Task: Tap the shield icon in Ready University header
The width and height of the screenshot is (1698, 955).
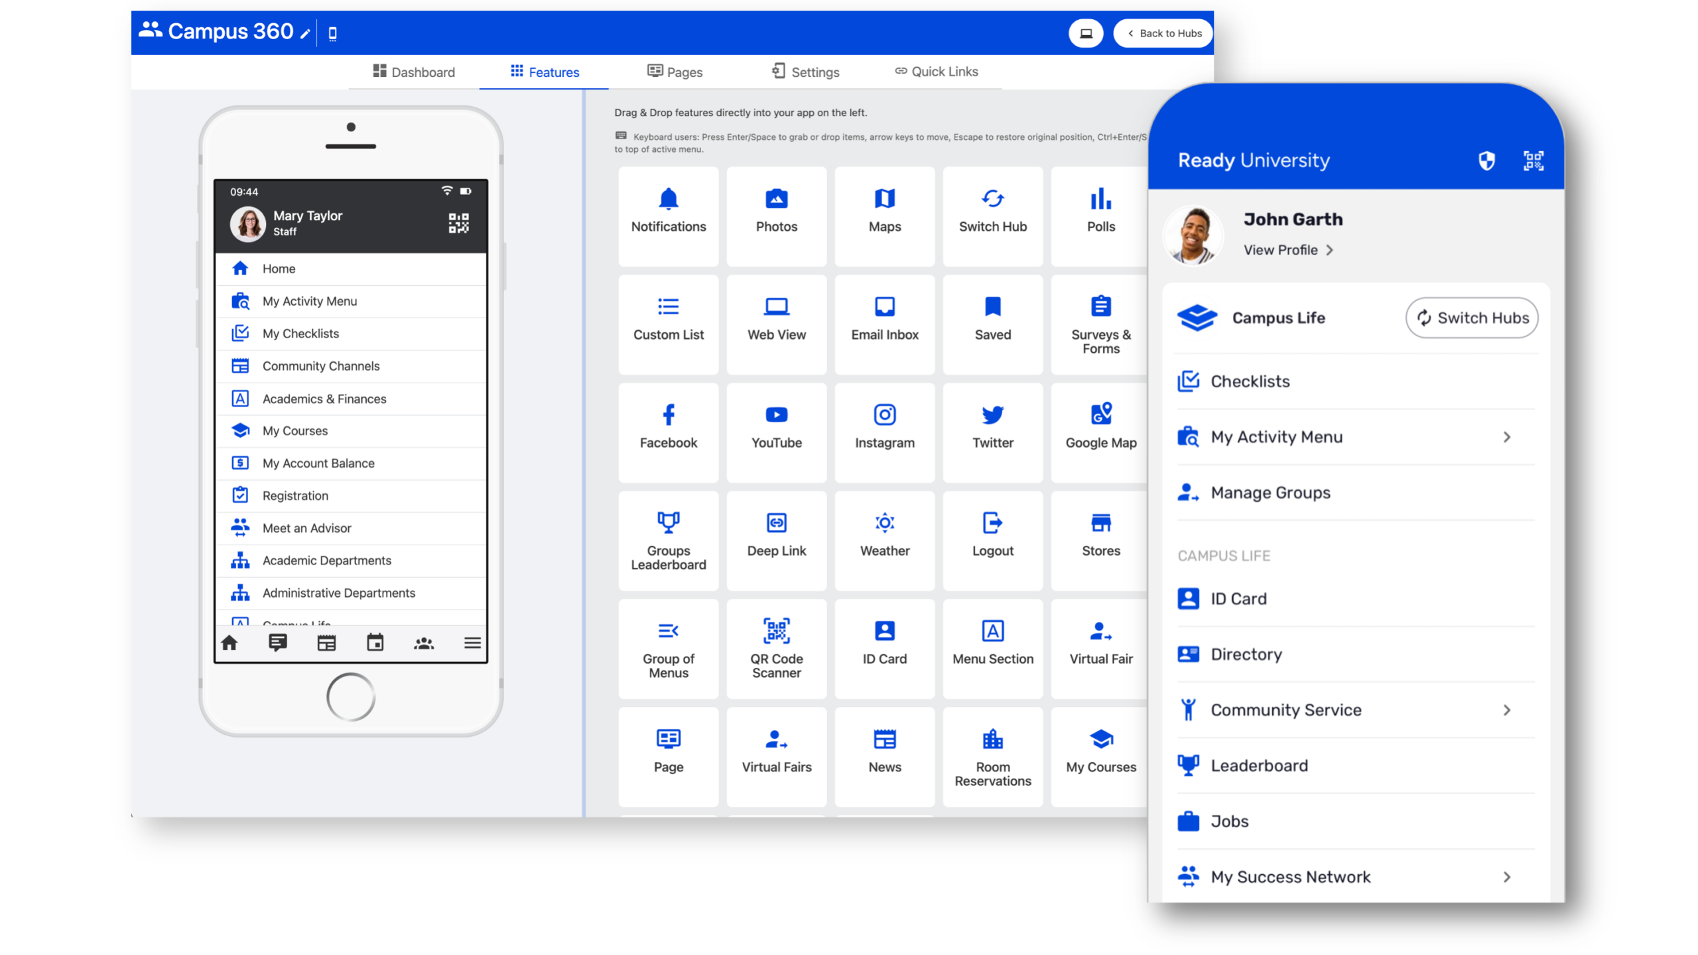Action: [x=1486, y=160]
